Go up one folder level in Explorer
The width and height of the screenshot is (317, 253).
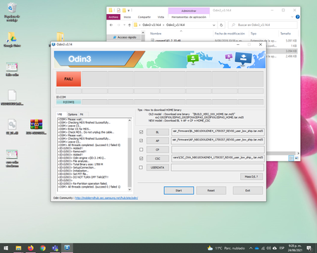pos(130,25)
